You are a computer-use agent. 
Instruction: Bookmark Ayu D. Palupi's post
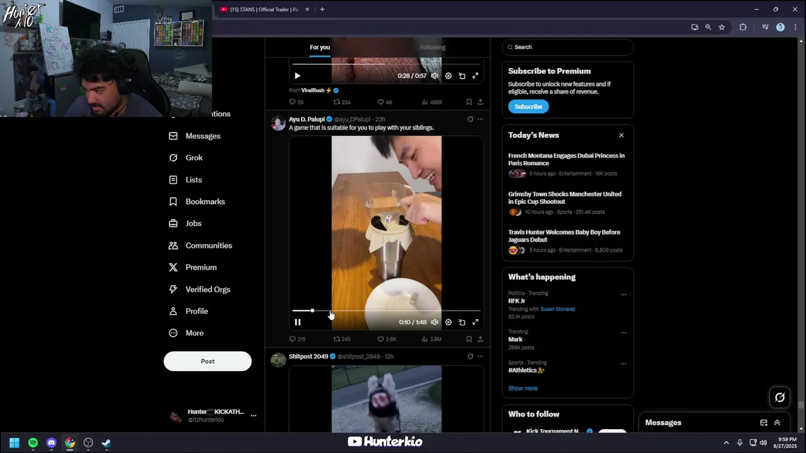click(x=469, y=339)
